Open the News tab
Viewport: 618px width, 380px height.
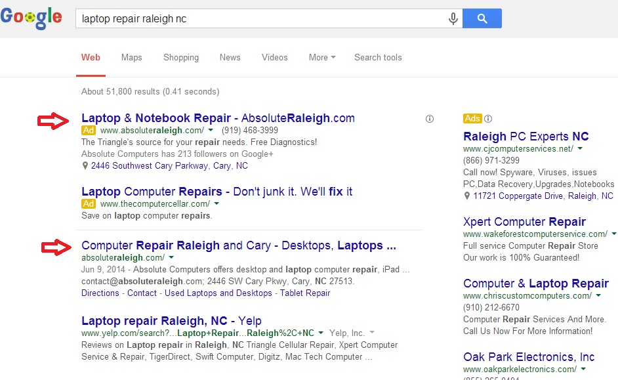(x=230, y=58)
